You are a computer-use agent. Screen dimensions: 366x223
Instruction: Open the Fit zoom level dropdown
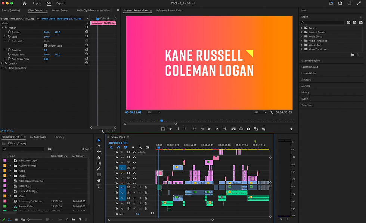[x=154, y=112]
